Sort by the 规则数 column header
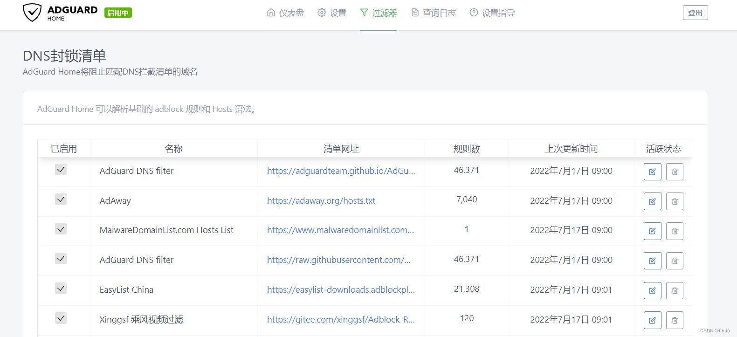 coord(467,149)
